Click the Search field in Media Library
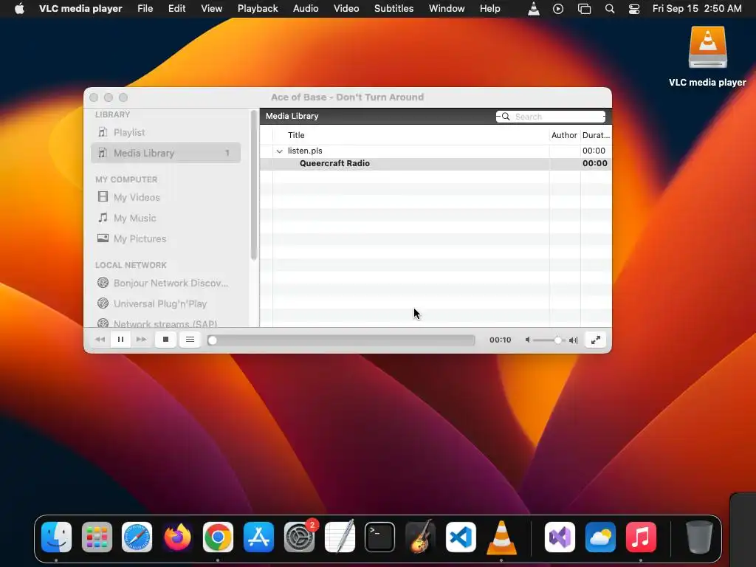The height and width of the screenshot is (567, 756). click(x=551, y=116)
